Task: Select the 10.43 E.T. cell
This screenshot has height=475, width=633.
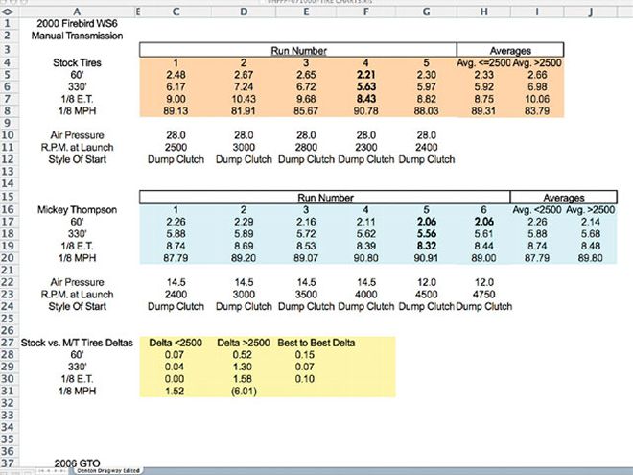Action: 244,99
